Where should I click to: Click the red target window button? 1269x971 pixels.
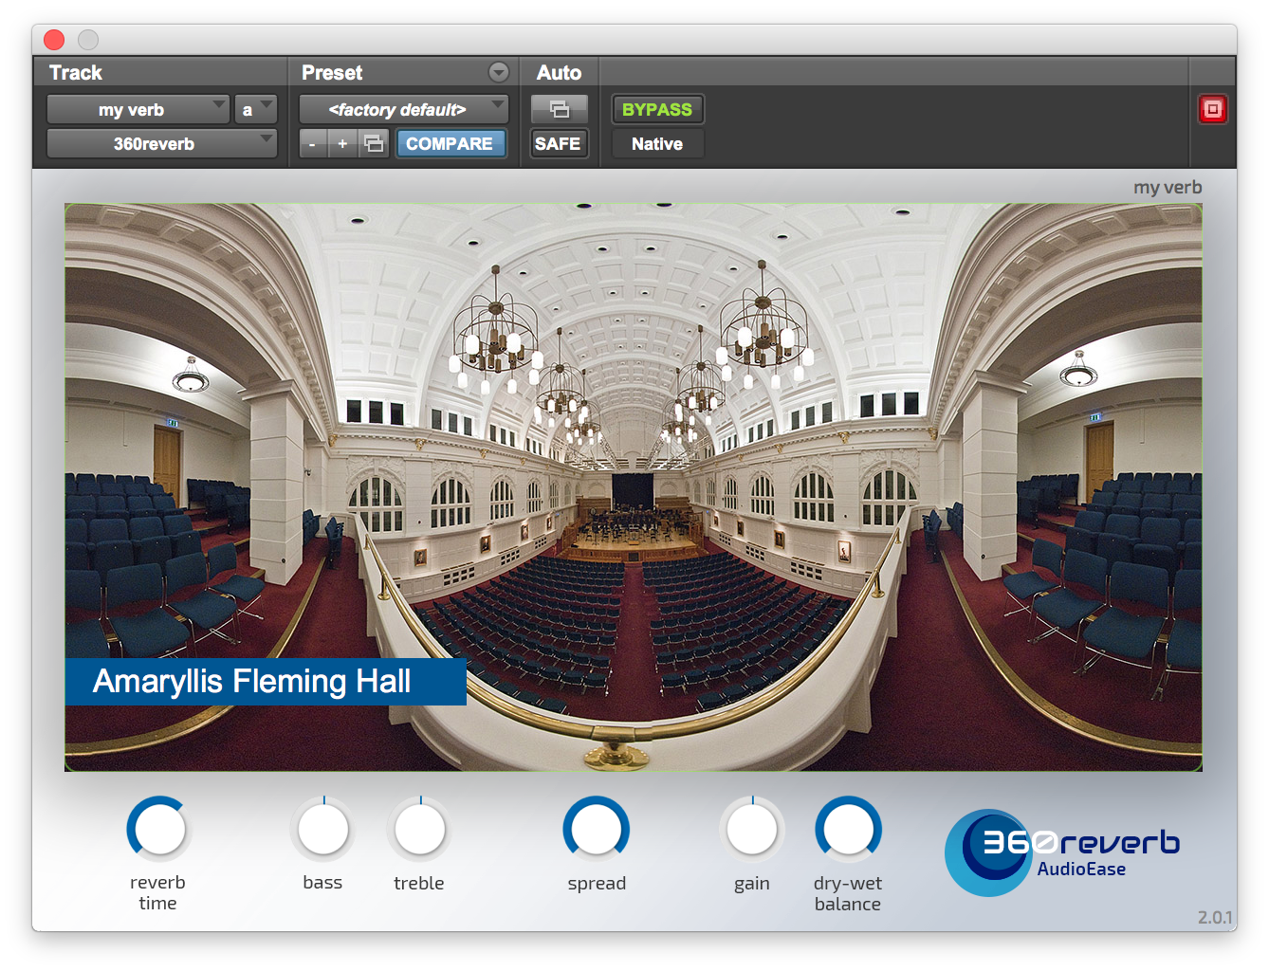[1212, 109]
